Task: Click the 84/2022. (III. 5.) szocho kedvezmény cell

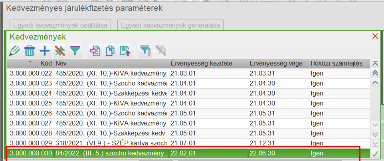Action: (x=111, y=153)
